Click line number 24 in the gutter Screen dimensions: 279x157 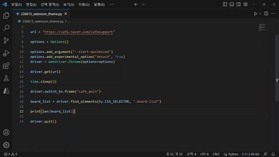coord(21,121)
